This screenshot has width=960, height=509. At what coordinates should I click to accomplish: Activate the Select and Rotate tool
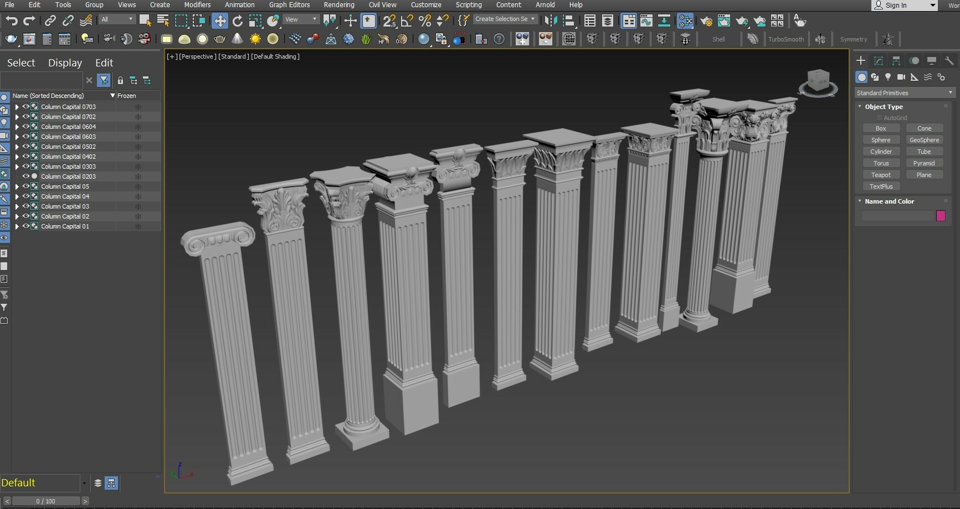pos(238,20)
